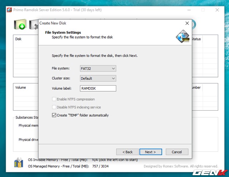This screenshot has width=229, height=177.
Task: Click the Status column header in main window
Action: (x=196, y=39)
